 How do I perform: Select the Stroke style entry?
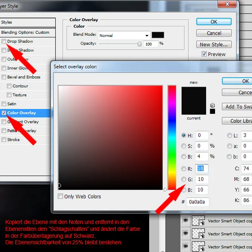pyautogui.click(x=13, y=140)
